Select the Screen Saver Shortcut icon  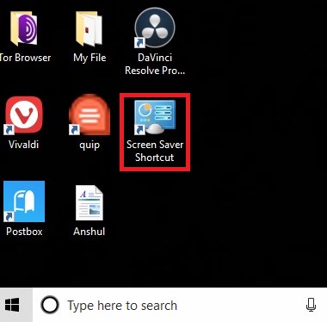(155, 117)
